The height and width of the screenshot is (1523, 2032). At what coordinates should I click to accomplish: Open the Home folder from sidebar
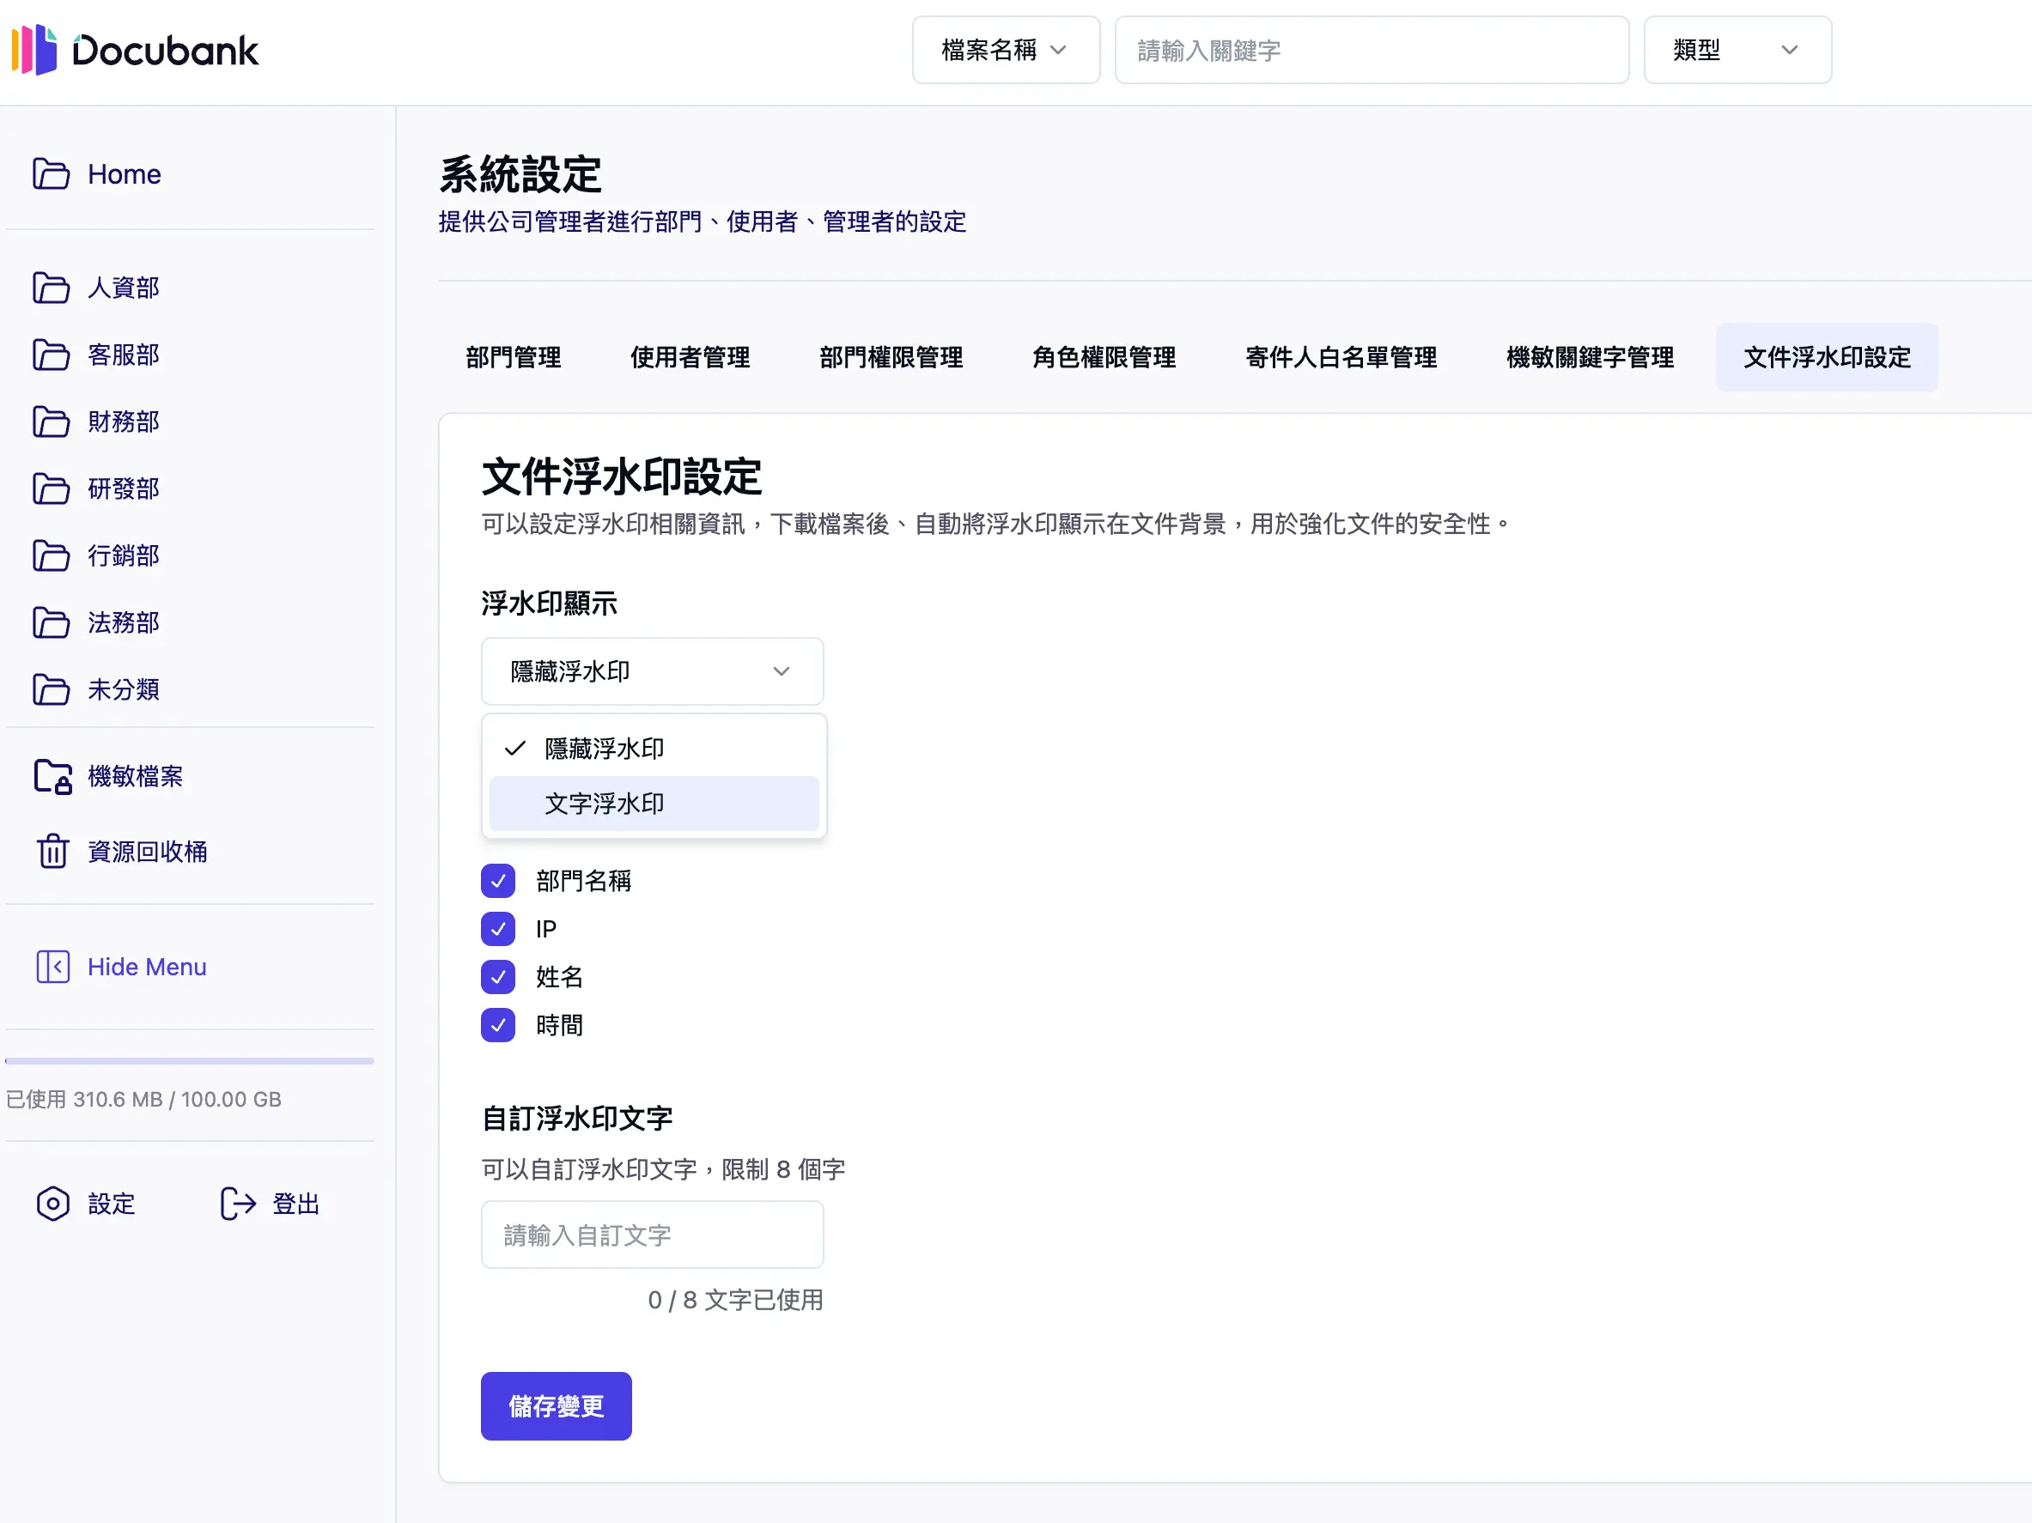123,173
